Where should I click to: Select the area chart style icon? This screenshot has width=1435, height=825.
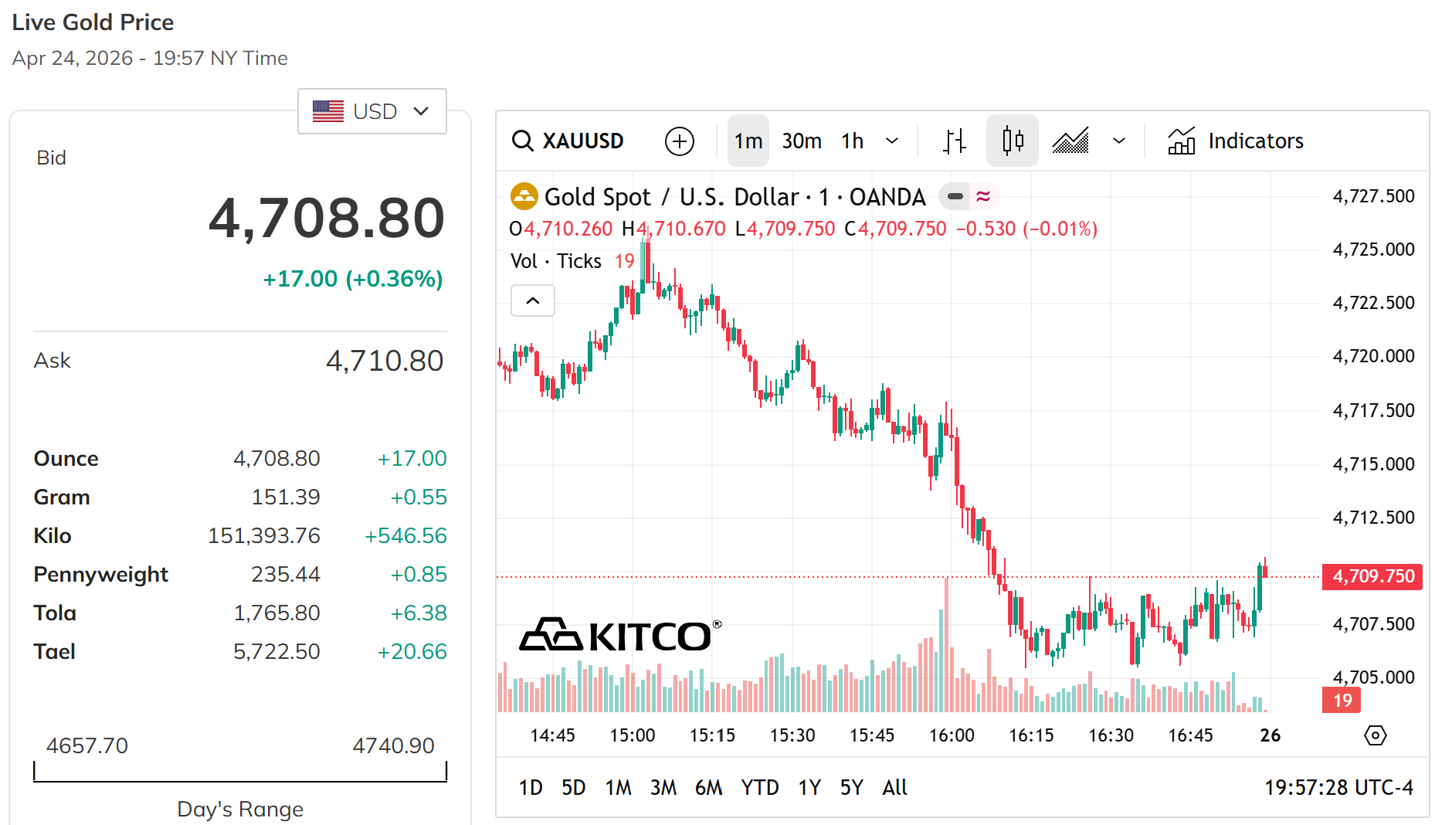(x=1070, y=141)
